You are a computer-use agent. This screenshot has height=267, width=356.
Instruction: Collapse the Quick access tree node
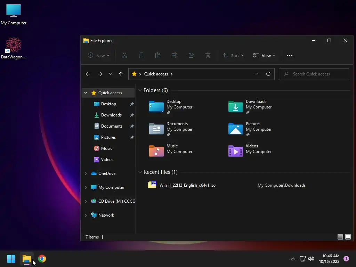86,92
